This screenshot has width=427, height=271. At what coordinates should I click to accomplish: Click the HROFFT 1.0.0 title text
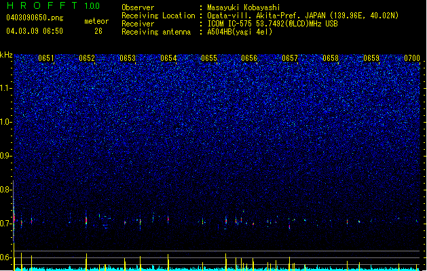click(x=54, y=5)
